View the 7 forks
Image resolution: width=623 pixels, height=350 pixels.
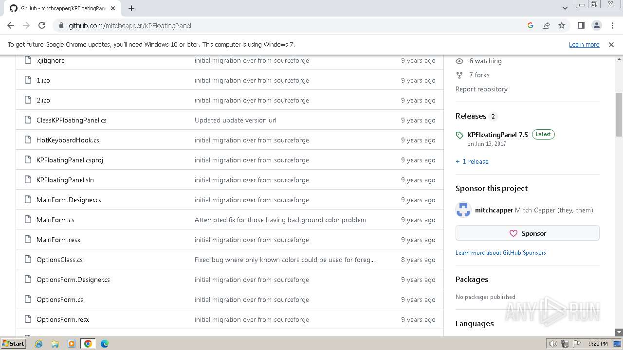(x=479, y=75)
